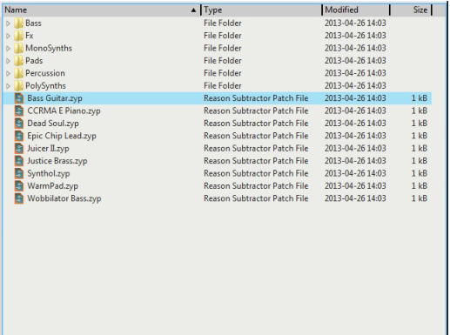Click the patch file type of Justice Brass.zyp
This screenshot has height=335, width=450.
point(256,161)
